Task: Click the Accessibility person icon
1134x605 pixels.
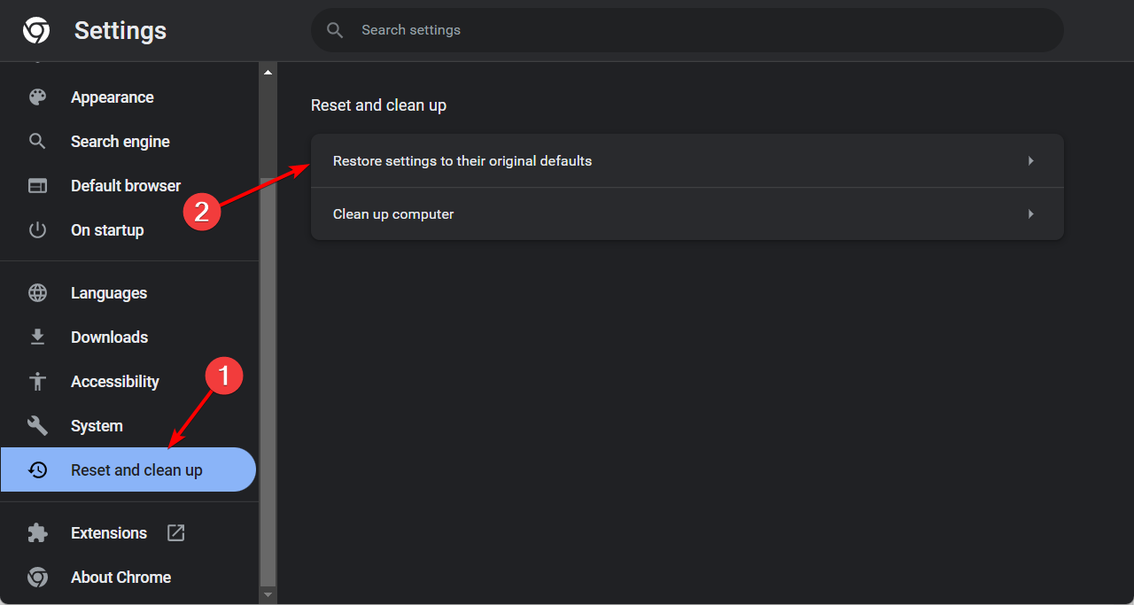Action: 37,382
